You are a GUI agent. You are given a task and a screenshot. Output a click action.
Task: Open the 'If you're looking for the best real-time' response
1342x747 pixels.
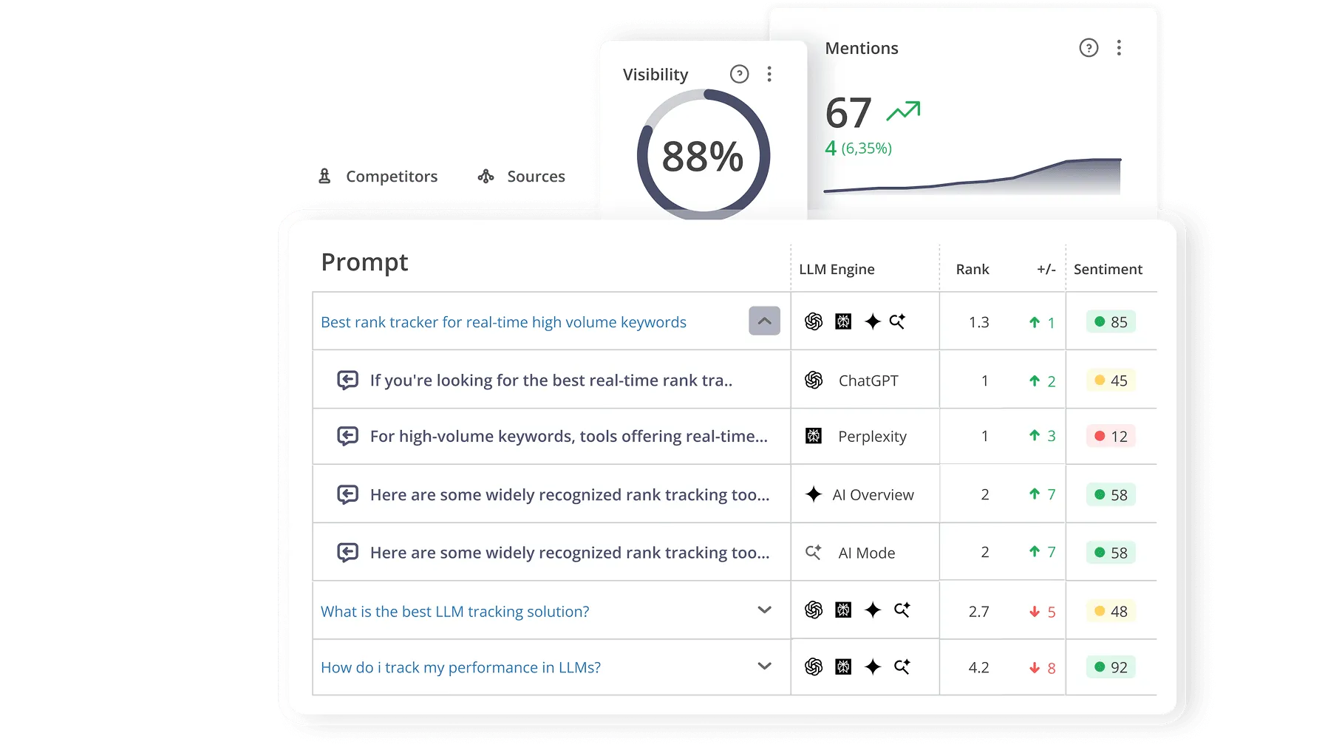pyautogui.click(x=551, y=380)
